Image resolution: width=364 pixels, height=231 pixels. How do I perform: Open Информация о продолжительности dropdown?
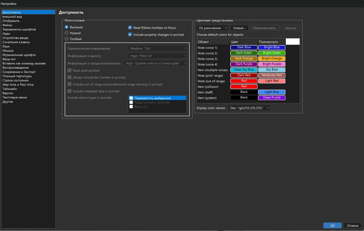(155, 63)
